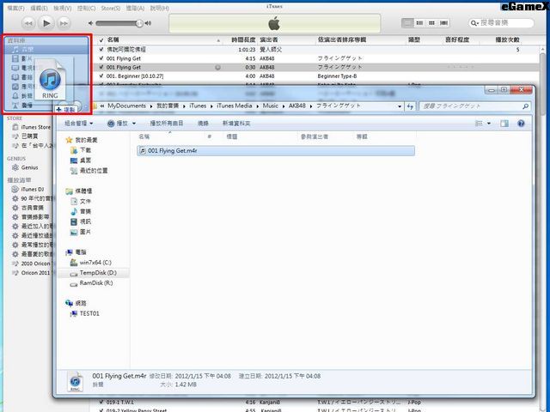Sort iTunes songs by 演出者 column

point(269,40)
